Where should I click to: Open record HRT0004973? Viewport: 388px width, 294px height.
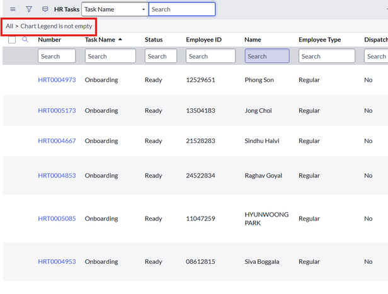[x=57, y=80]
